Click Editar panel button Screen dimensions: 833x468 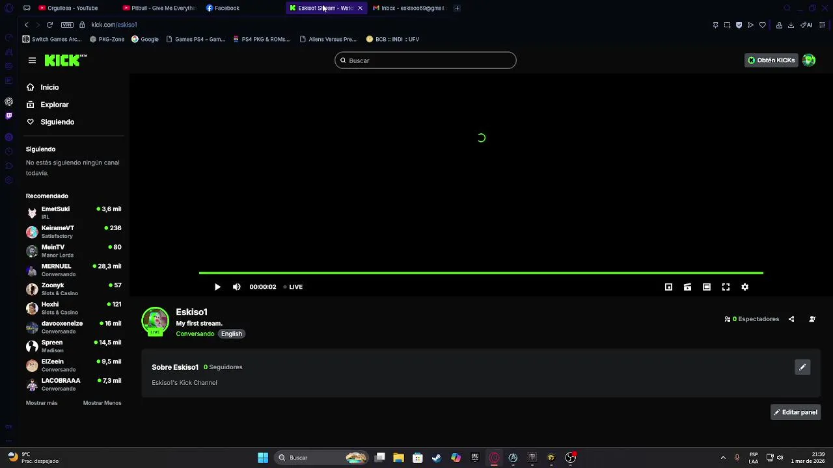(x=795, y=412)
